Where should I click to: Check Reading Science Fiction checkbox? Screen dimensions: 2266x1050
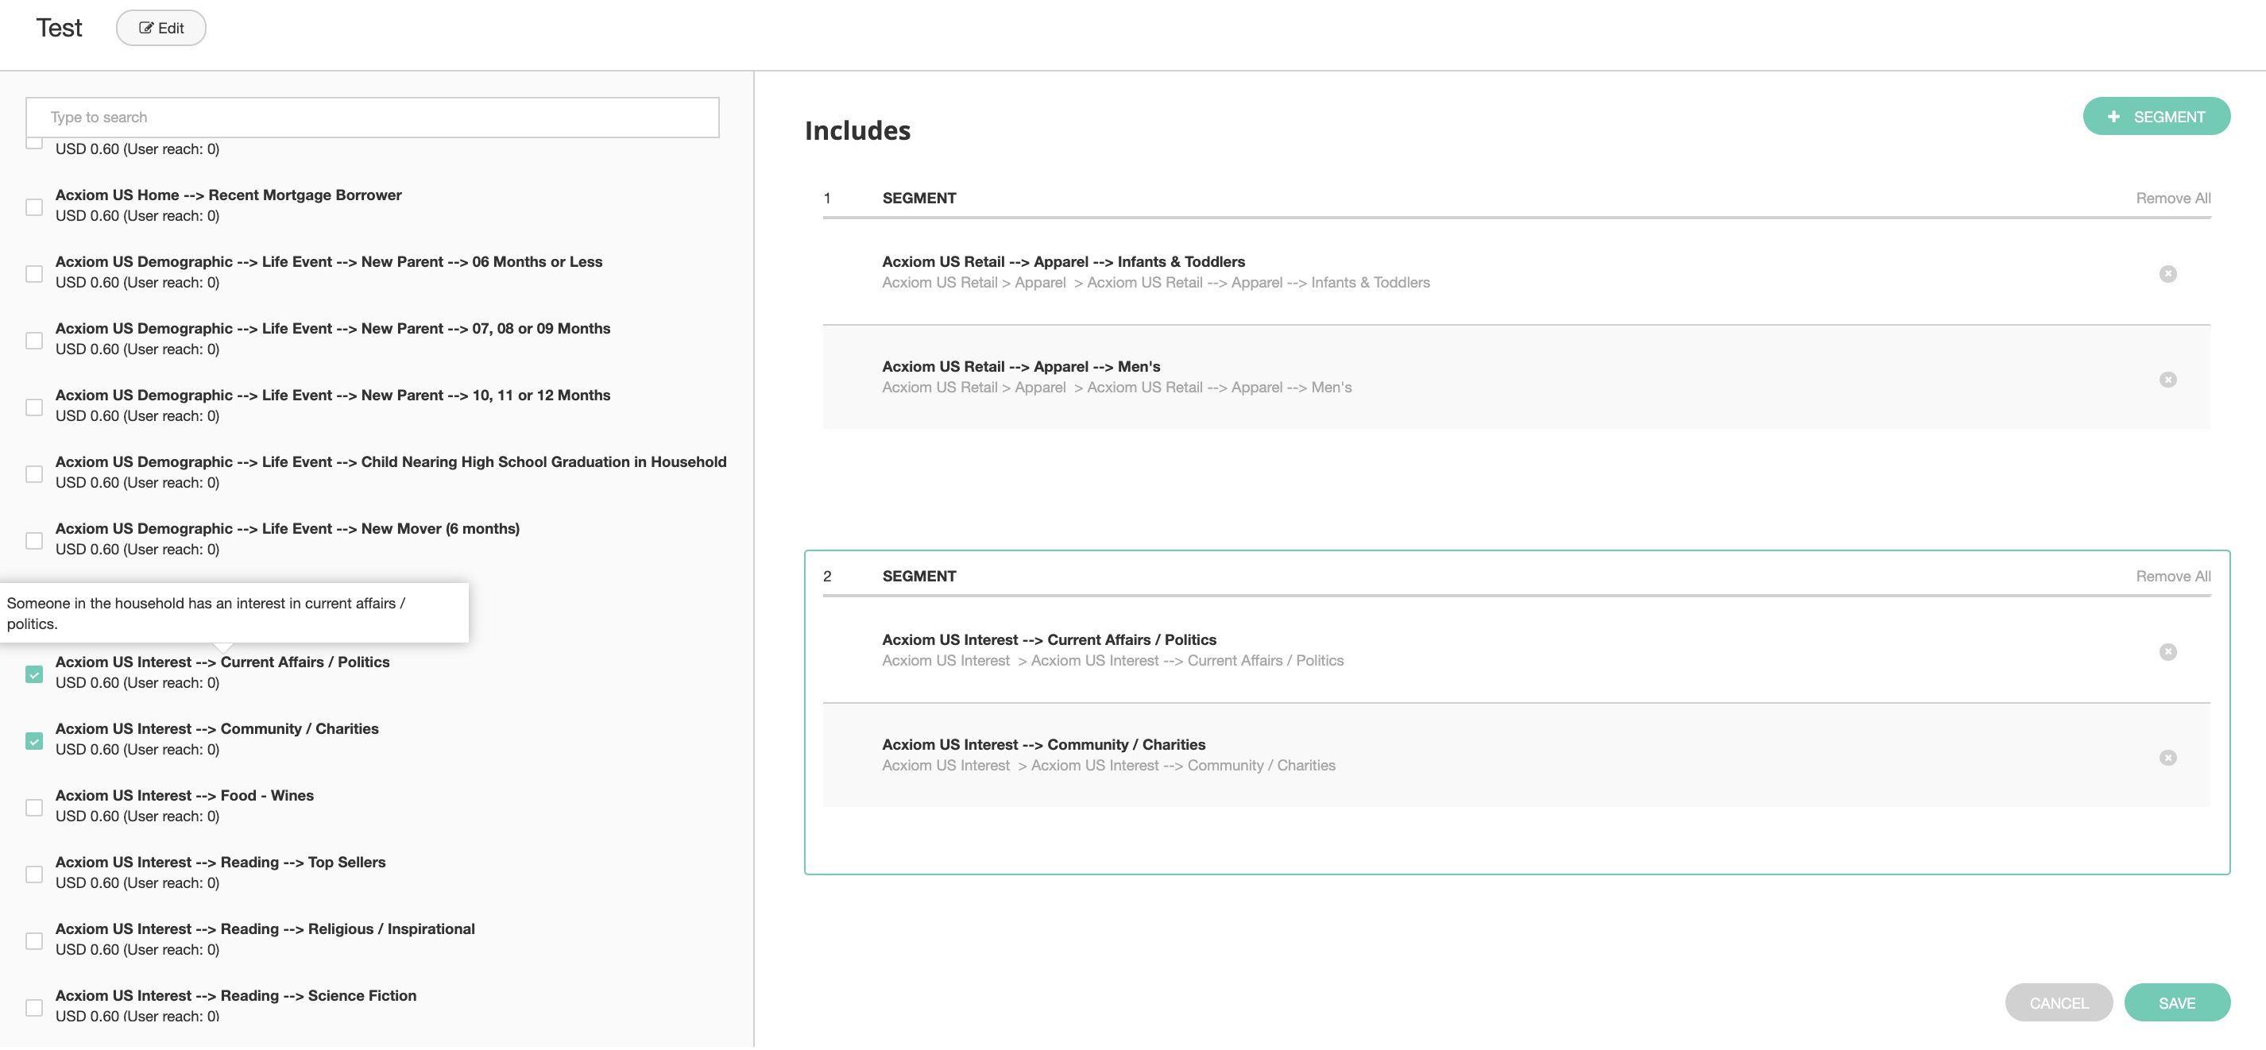pos(34,1008)
